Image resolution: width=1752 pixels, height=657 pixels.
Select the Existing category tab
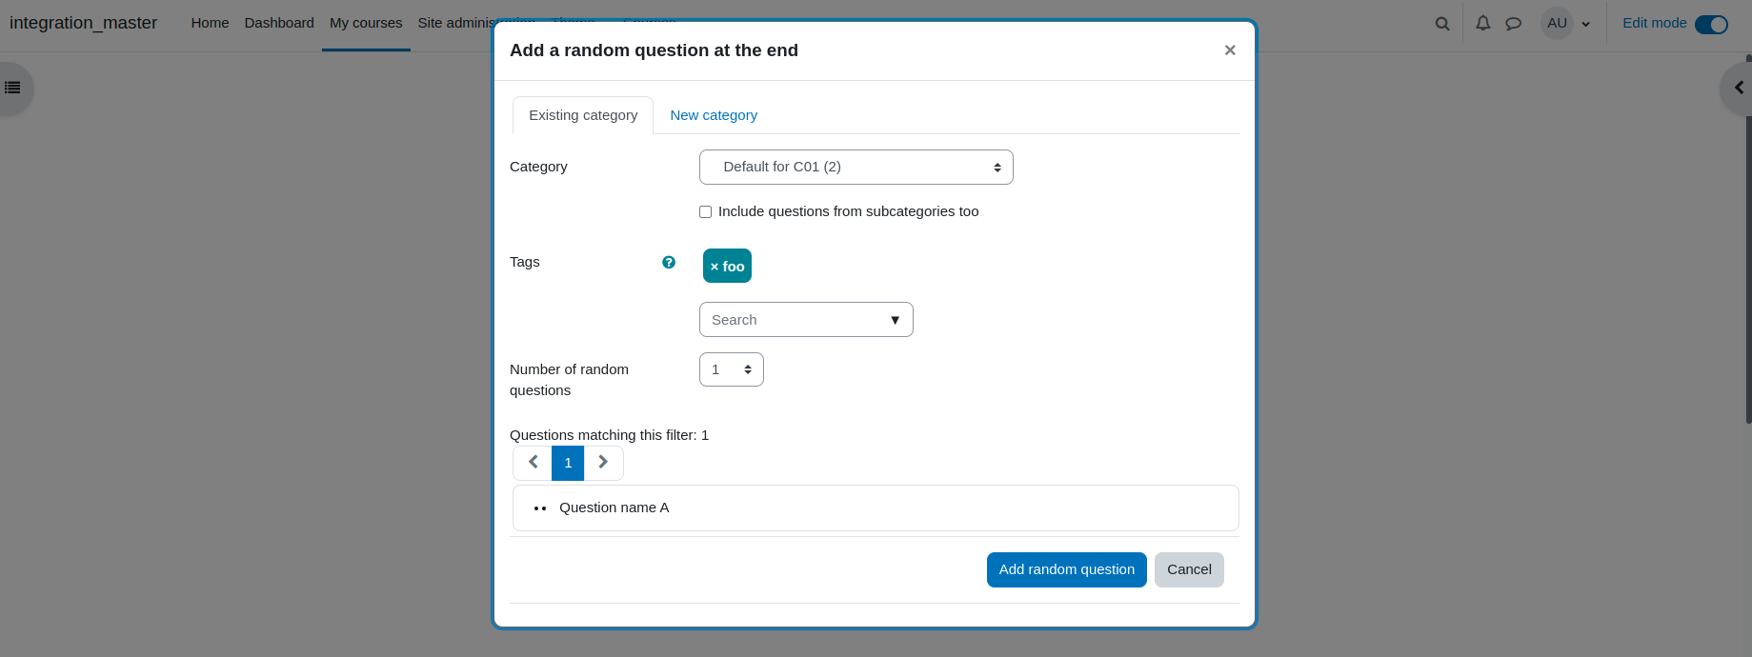coord(583,115)
